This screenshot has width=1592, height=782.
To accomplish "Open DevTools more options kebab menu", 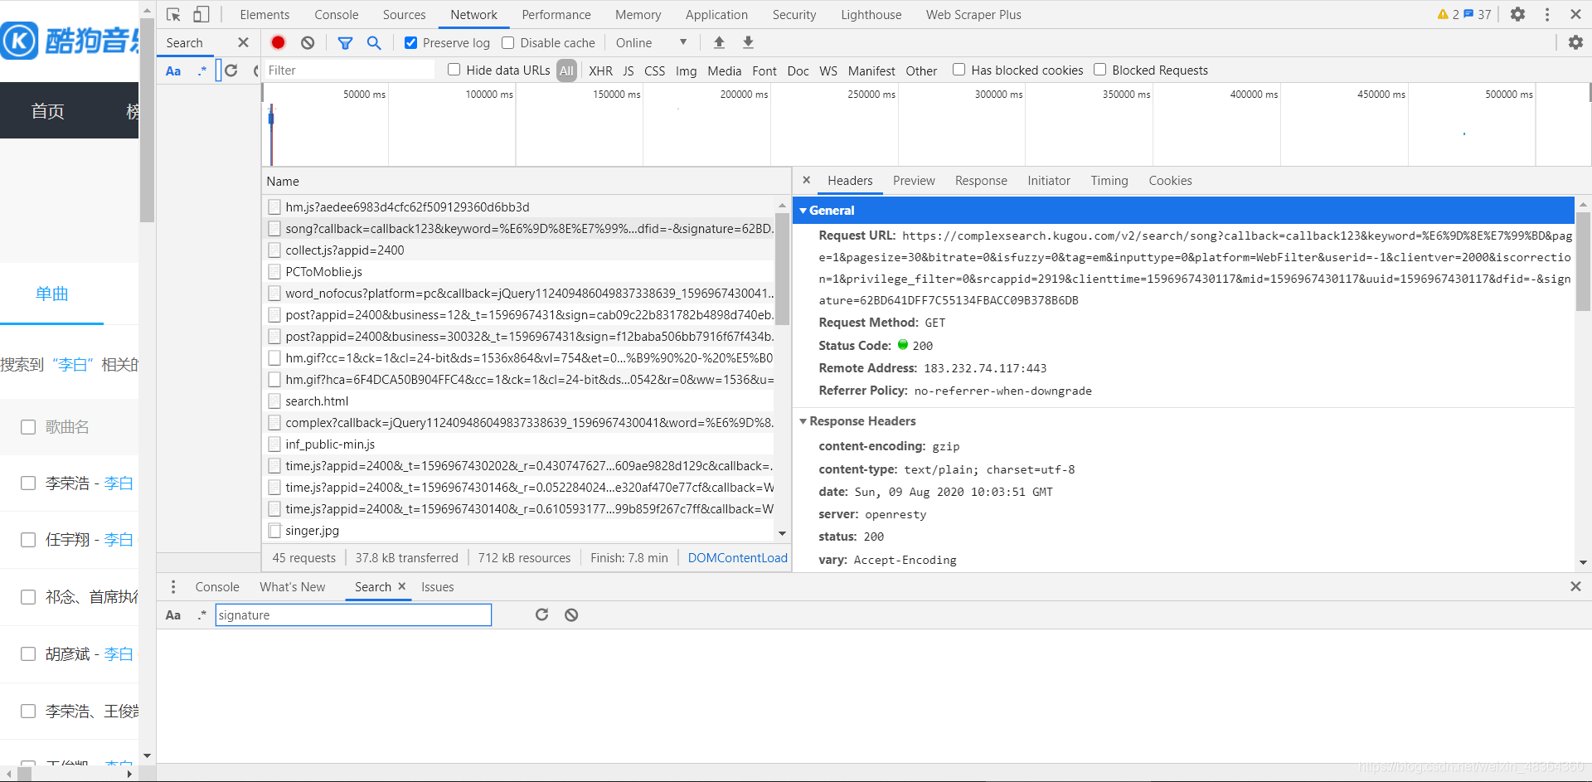I will coord(1547,14).
